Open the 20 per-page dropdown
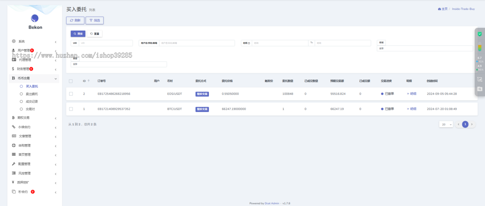The image size is (485, 206). pyautogui.click(x=446, y=124)
